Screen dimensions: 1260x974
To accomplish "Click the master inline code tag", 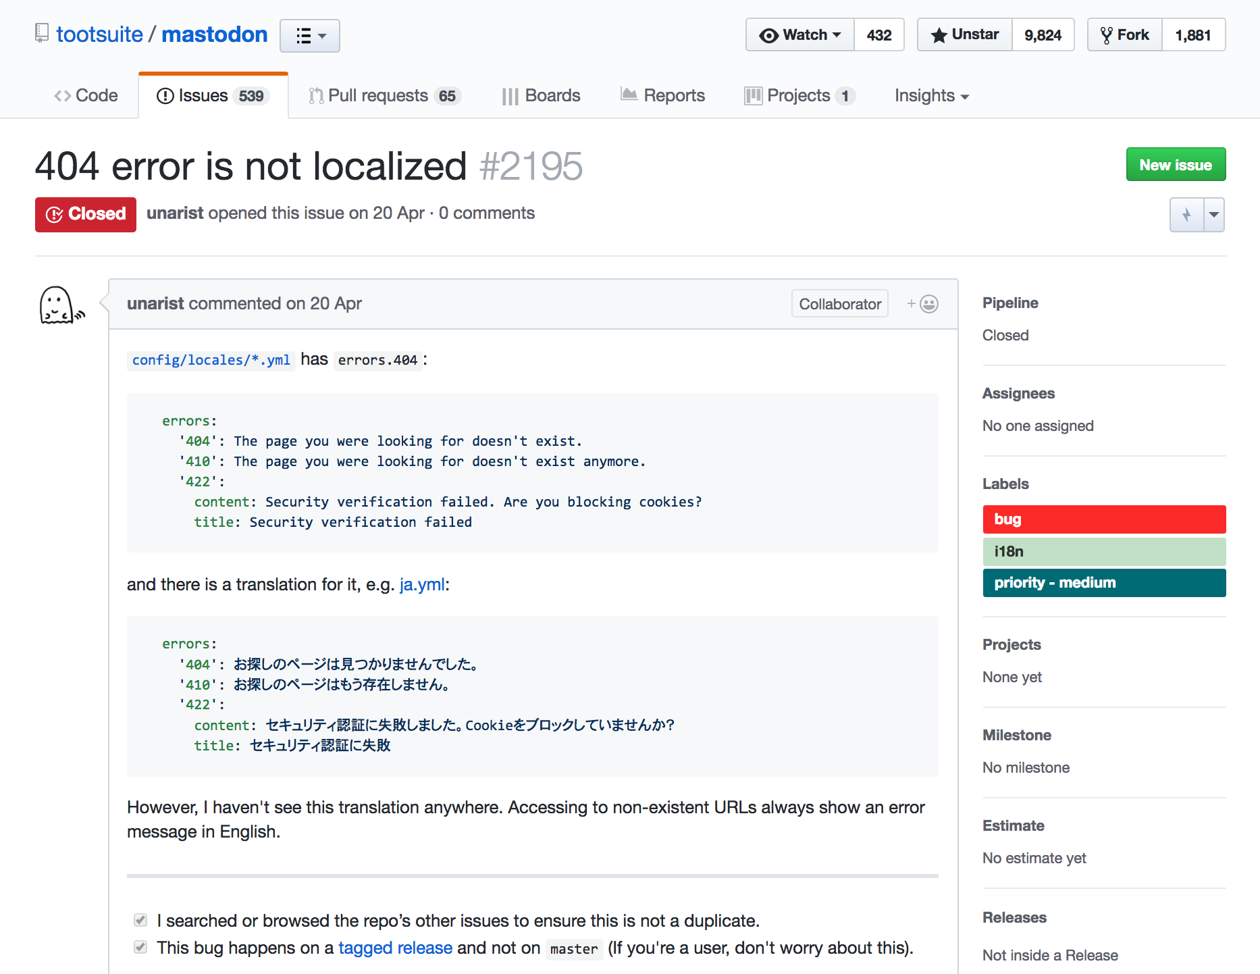I will pyautogui.click(x=574, y=949).
